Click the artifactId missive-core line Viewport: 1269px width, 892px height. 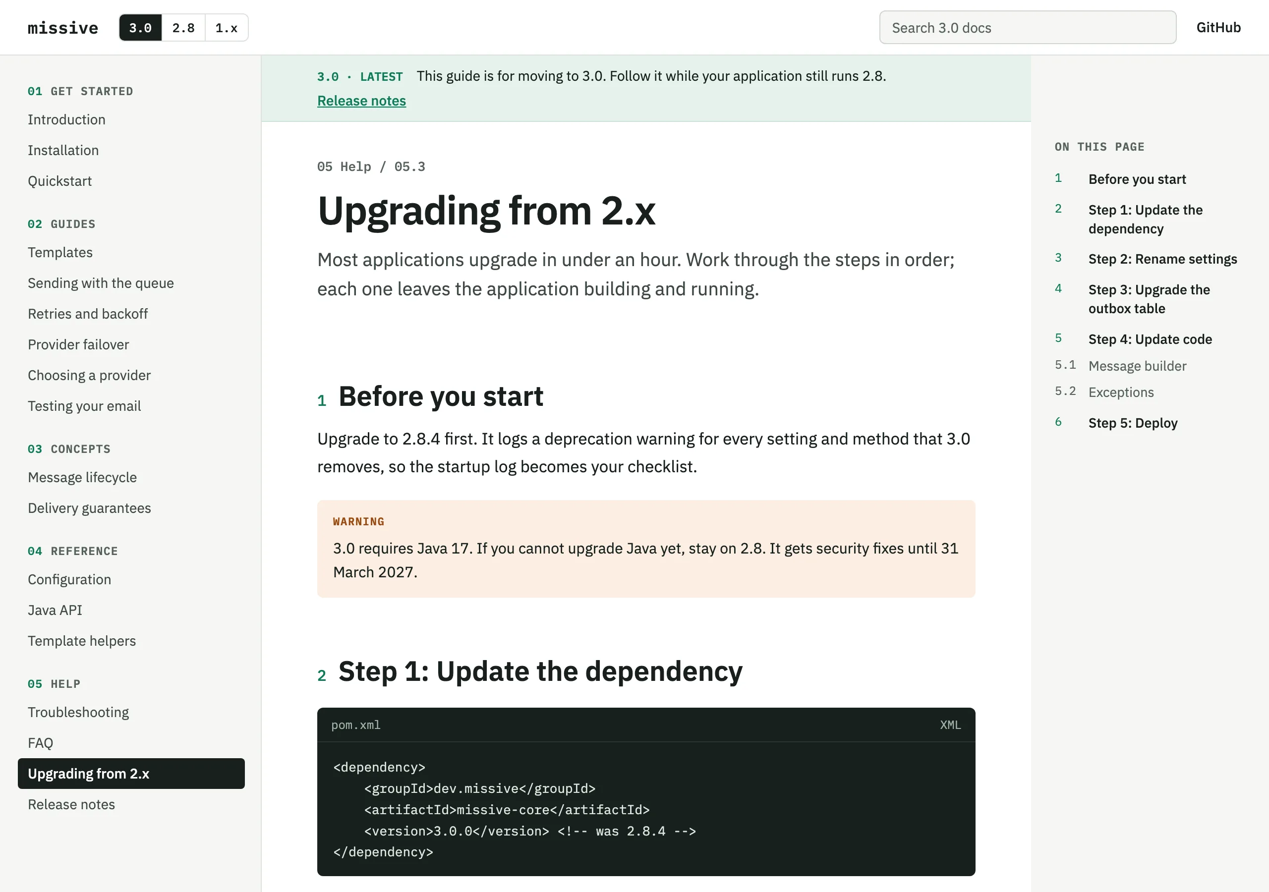(507, 810)
